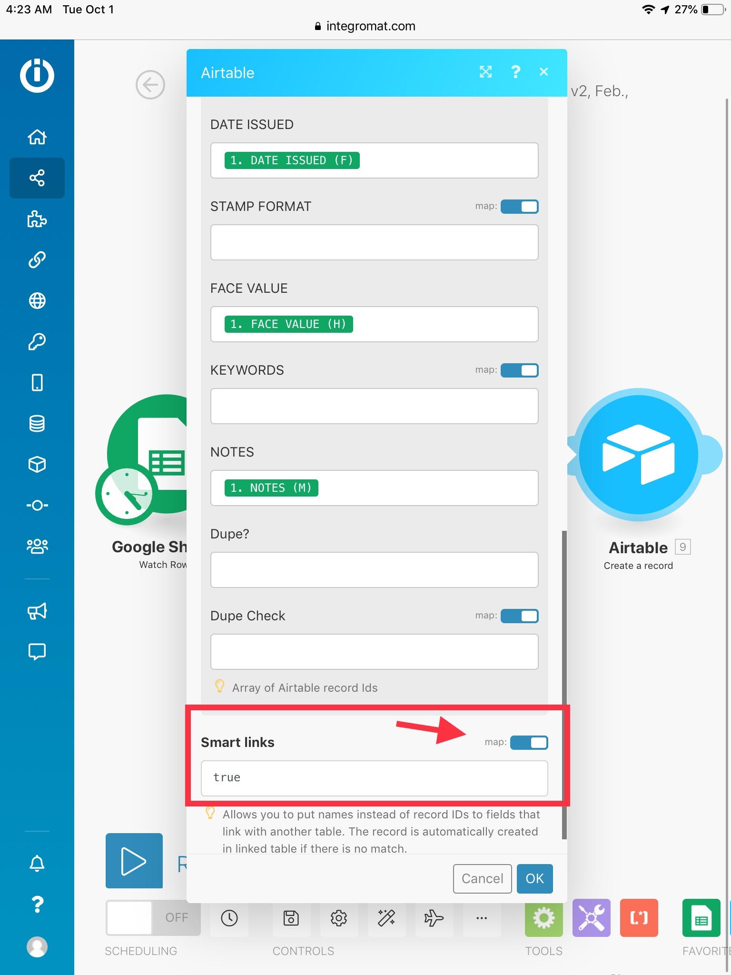This screenshot has width=731, height=975.
Task: Switch scheduling OFF toggle on
Action: coord(153,918)
